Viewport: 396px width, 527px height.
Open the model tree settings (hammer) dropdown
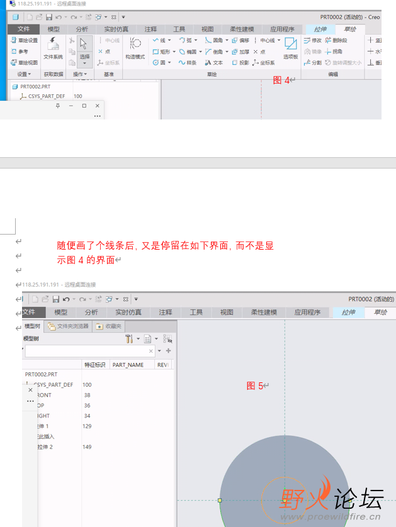pyautogui.click(x=139, y=339)
